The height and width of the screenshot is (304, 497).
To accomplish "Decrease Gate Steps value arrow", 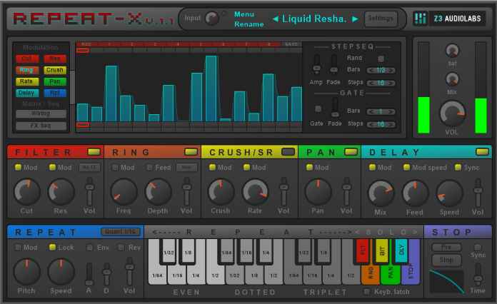I will [371, 124].
